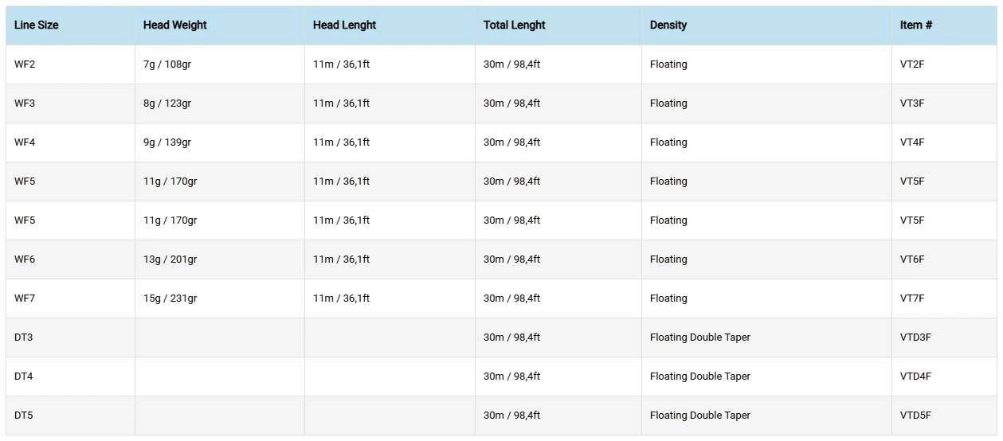Screen dimensions: 1003x441
Task: Click the Total Lenght column header
Action: click(x=514, y=25)
